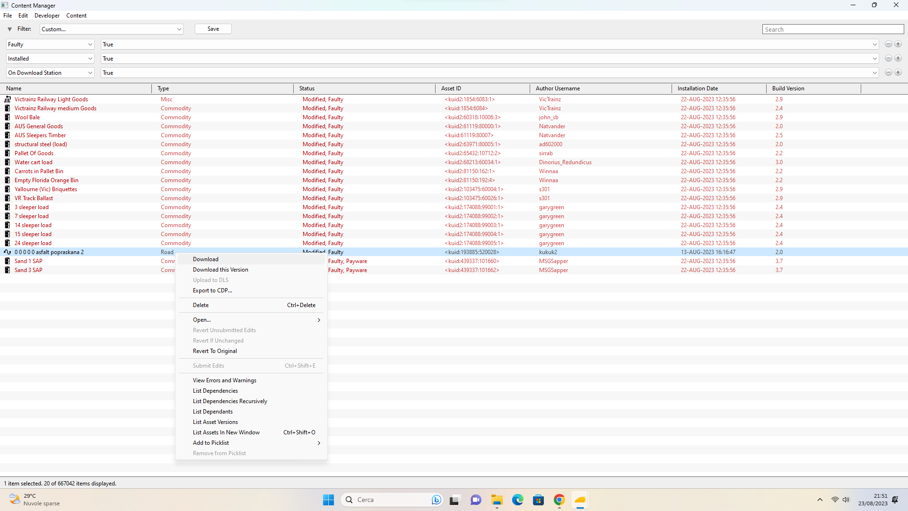The image size is (908, 511).
Task: Choose List Dependencies Recursively
Action: point(251,401)
